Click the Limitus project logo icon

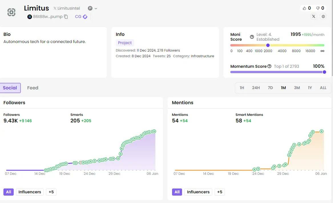click(11, 12)
